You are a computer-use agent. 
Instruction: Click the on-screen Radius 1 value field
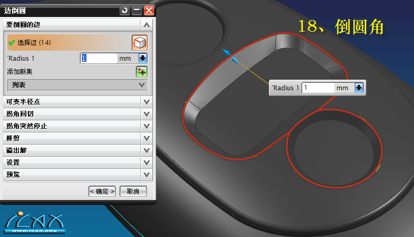click(x=318, y=88)
